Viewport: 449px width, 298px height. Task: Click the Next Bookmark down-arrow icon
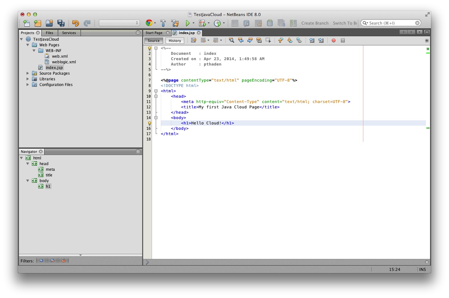click(290, 40)
